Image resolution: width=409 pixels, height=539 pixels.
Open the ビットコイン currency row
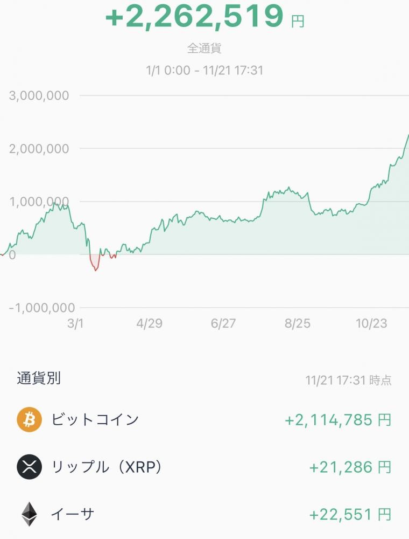204,420
